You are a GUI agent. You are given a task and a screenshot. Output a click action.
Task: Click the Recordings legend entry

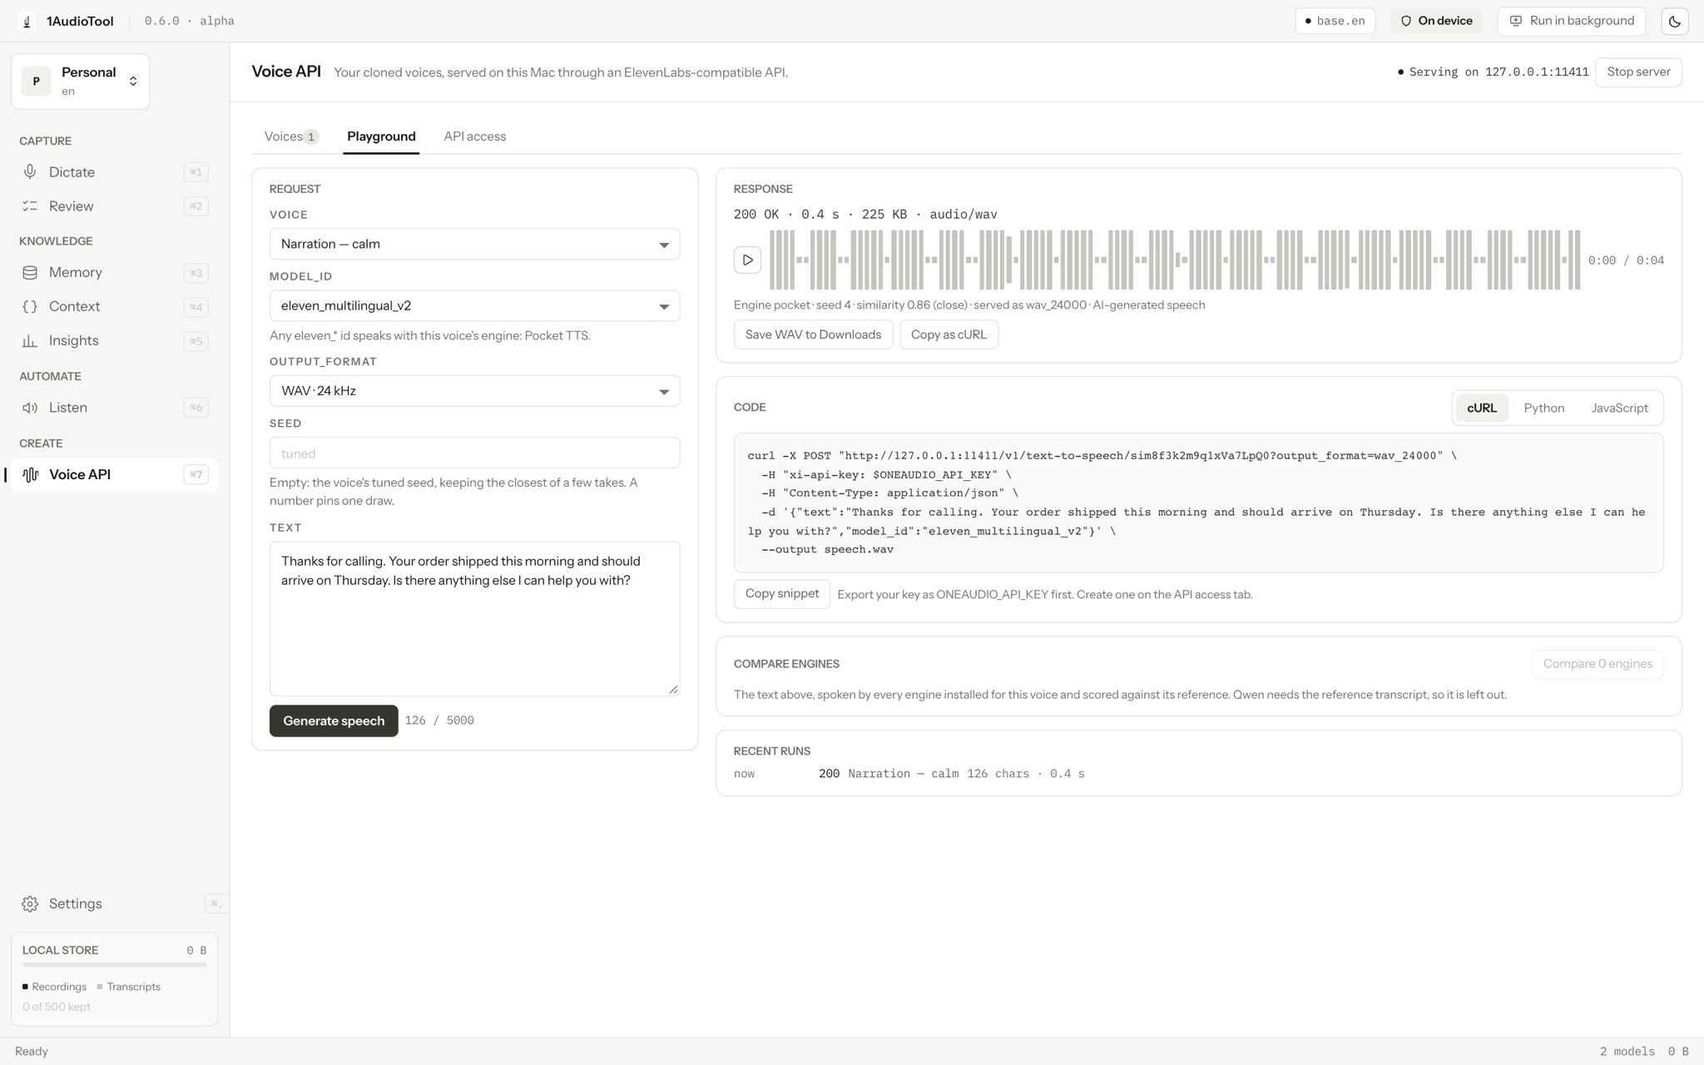click(54, 987)
